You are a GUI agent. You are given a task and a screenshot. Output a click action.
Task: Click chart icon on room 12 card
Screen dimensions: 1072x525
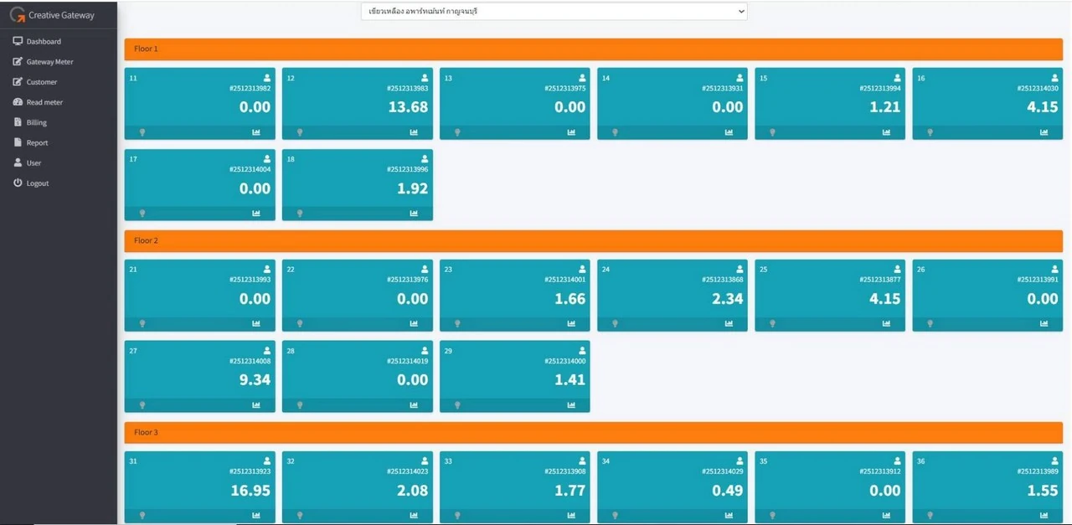414,132
